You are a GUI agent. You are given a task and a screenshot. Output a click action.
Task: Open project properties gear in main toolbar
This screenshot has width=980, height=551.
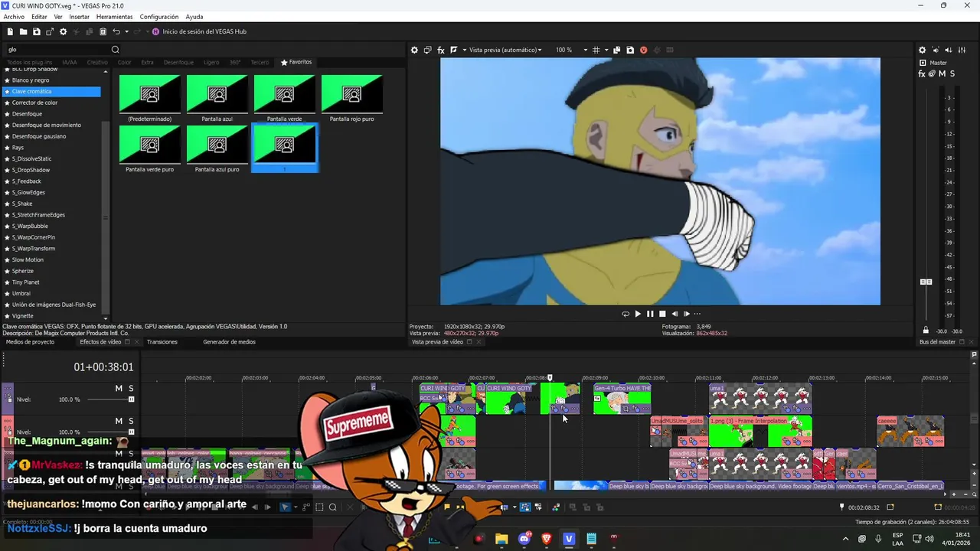(x=63, y=31)
